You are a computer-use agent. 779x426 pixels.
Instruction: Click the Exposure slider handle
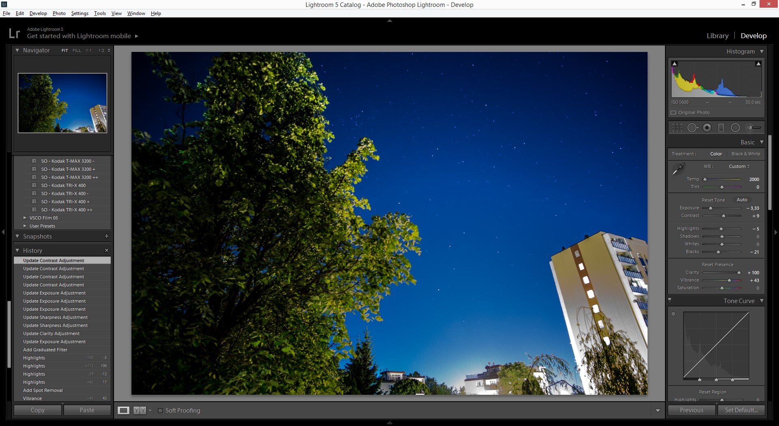710,208
